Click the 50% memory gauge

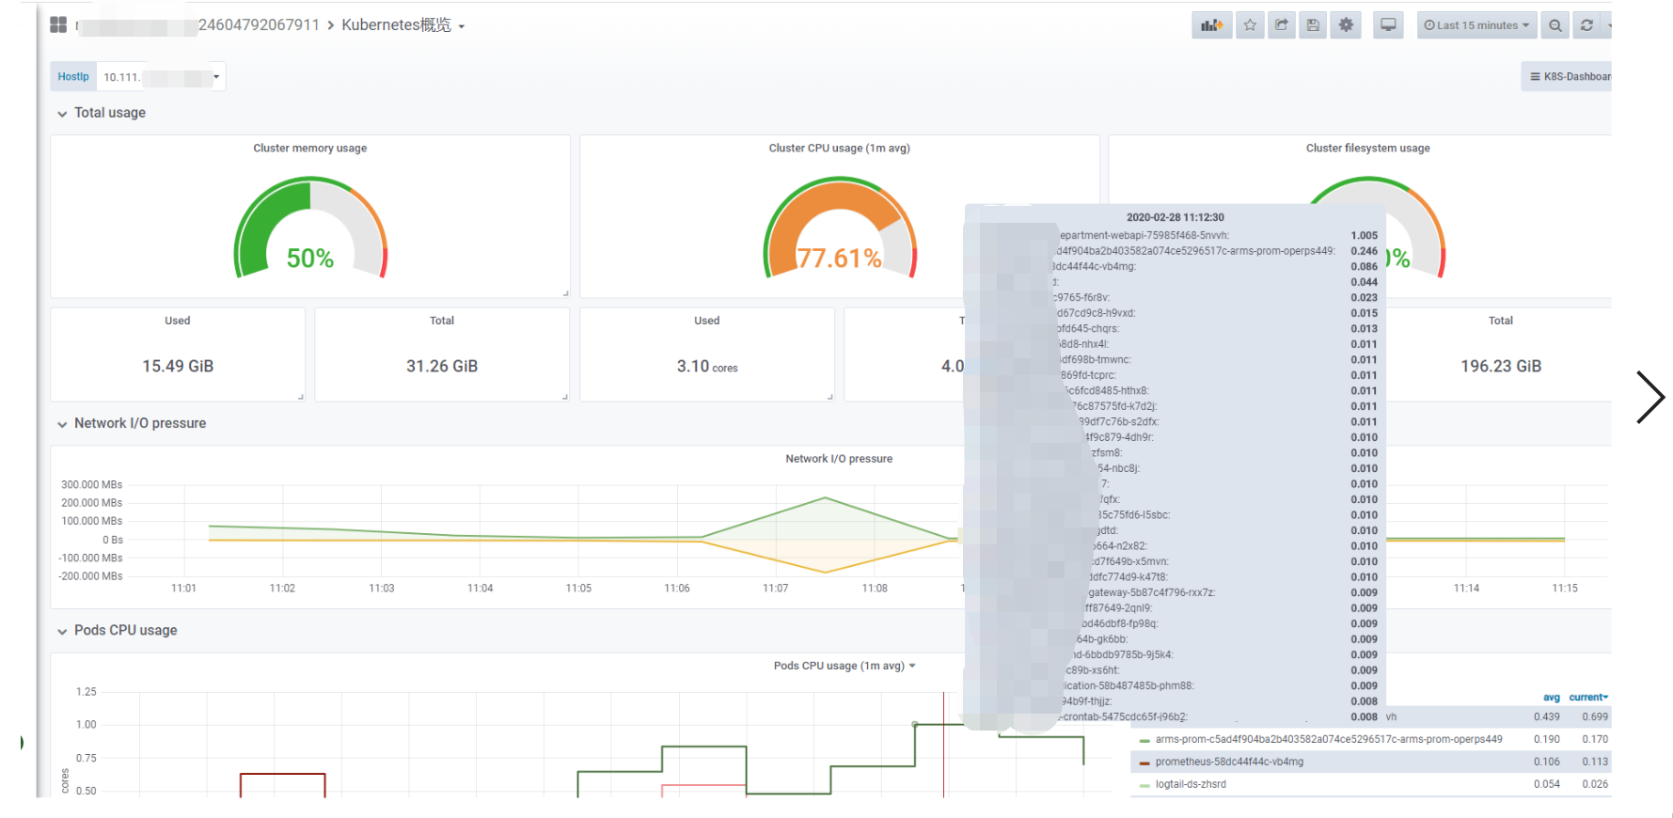point(310,228)
